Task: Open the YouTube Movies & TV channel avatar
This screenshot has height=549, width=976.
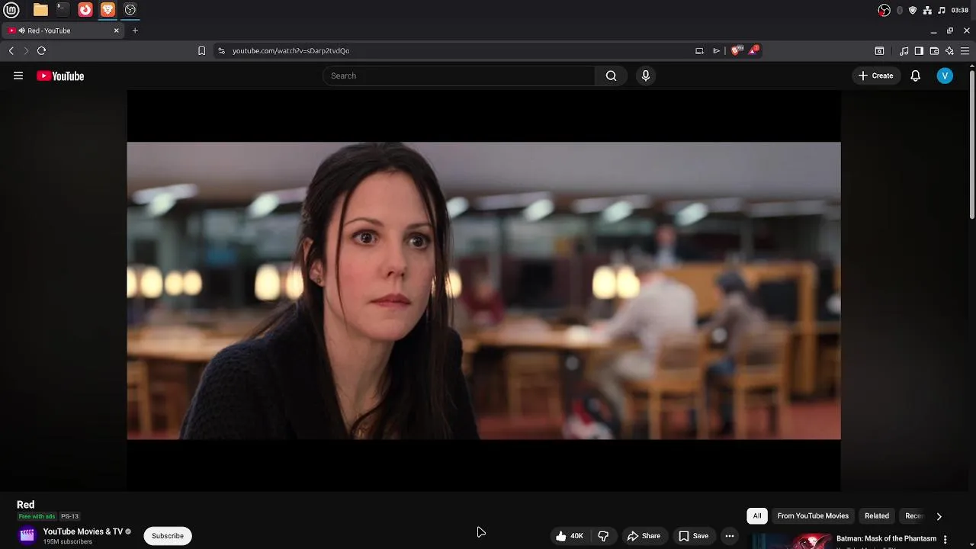Action: click(x=27, y=535)
